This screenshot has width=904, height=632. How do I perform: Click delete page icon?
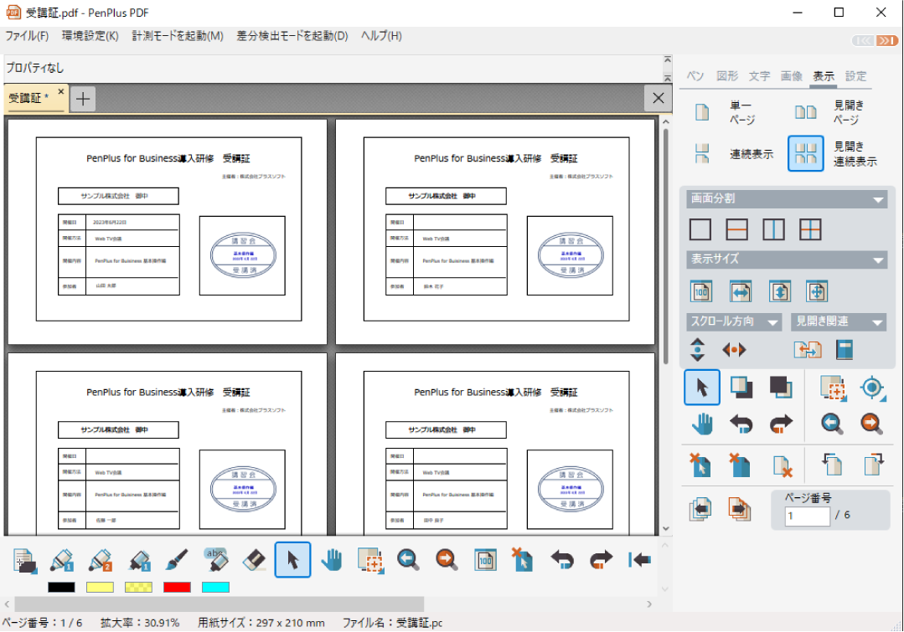click(x=782, y=466)
